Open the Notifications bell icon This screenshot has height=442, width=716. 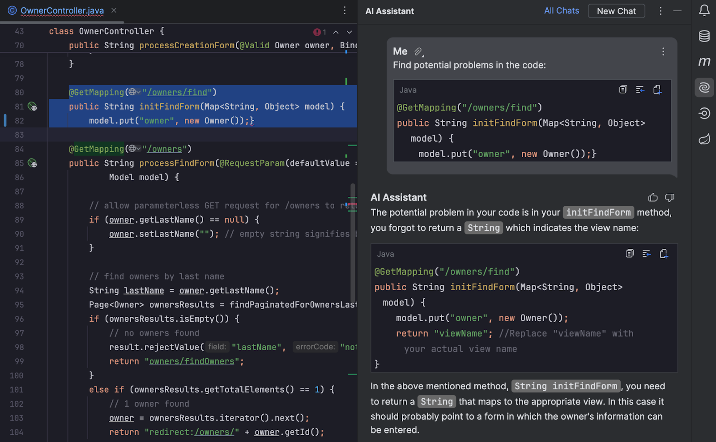pos(704,10)
